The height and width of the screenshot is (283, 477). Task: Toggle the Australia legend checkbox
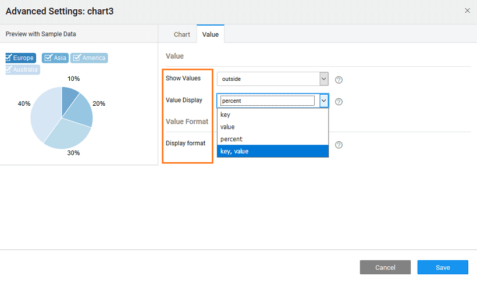coord(9,70)
